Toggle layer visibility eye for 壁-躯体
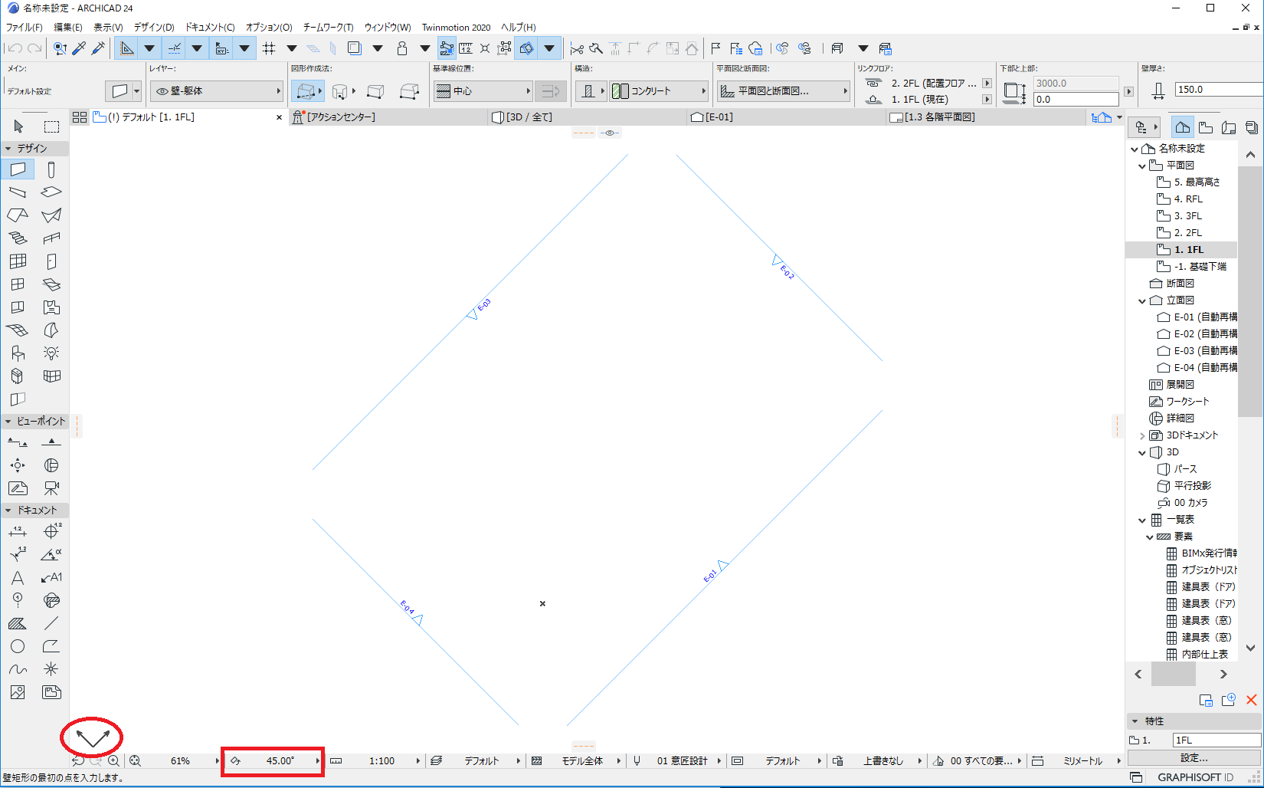 (x=162, y=90)
